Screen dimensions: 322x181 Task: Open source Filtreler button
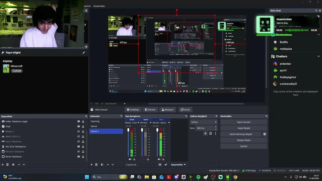[x=150, y=110]
